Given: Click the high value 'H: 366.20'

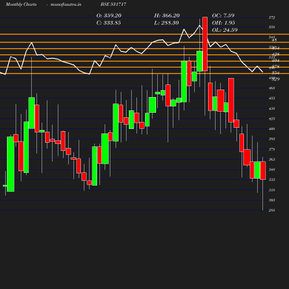Looking at the screenshot, I should (x=167, y=16).
